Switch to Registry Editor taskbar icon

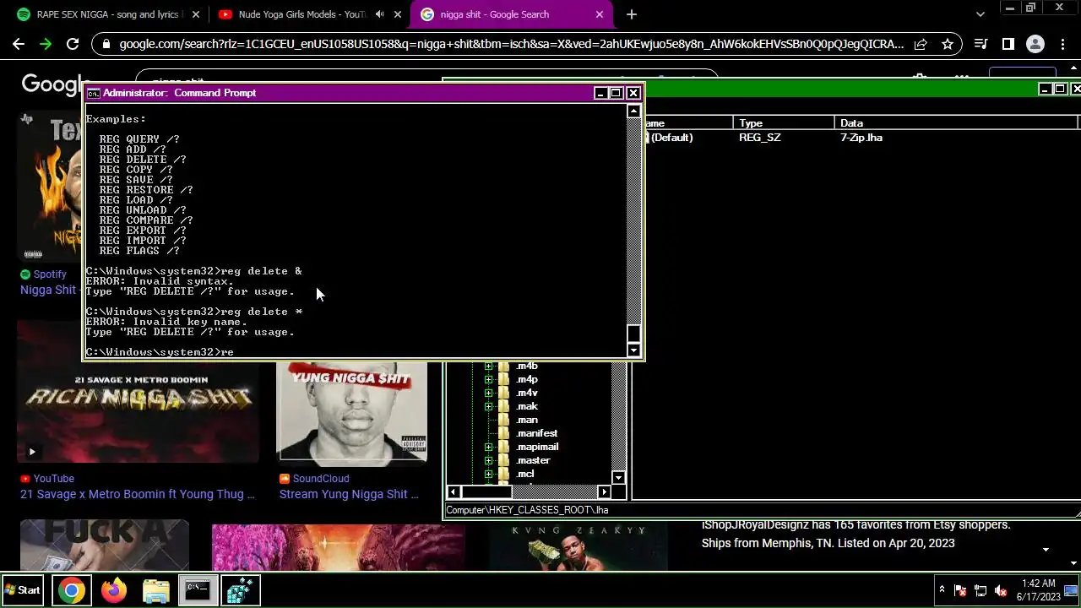(x=240, y=590)
